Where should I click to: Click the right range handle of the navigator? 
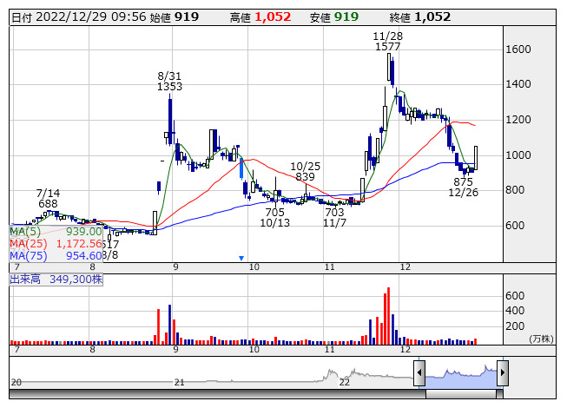tap(502, 373)
